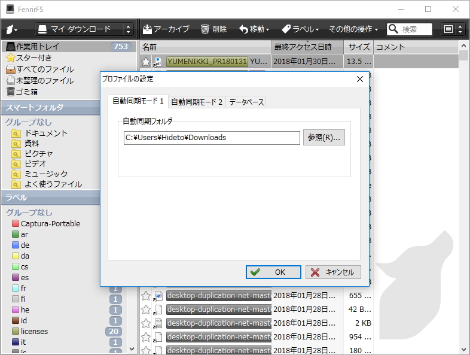This screenshot has height=355, width=470.
Task: Click the profile selector up-down arrows
Action: click(x=128, y=29)
